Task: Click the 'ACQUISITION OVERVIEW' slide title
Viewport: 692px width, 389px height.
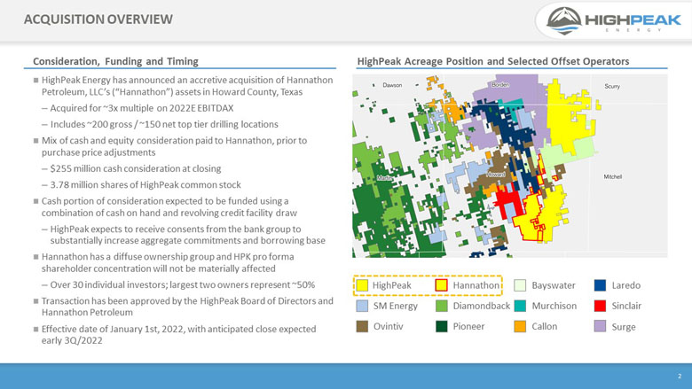Action: 98,19
